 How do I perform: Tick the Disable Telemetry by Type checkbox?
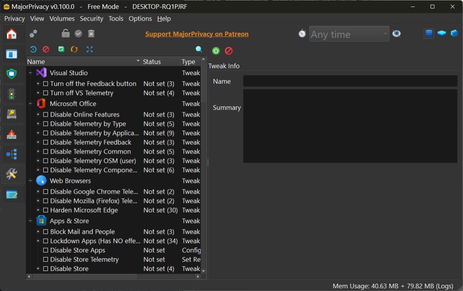(x=46, y=124)
